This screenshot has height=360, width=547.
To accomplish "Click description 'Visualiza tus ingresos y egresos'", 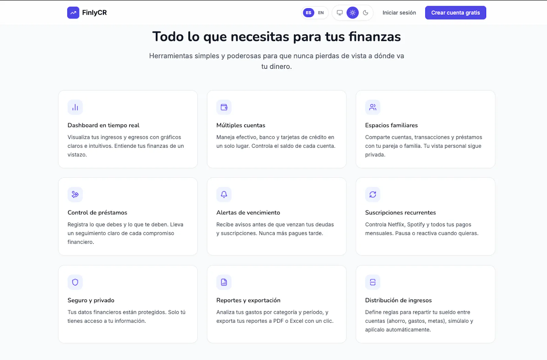I will point(126,146).
